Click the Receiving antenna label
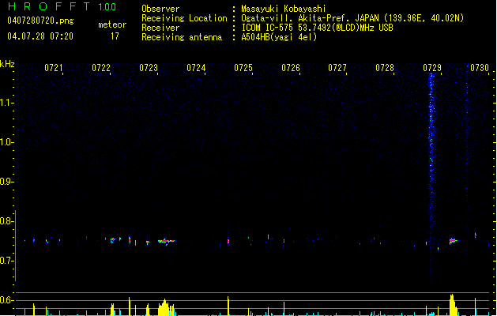The height and width of the screenshot is (316, 497). 182,37
